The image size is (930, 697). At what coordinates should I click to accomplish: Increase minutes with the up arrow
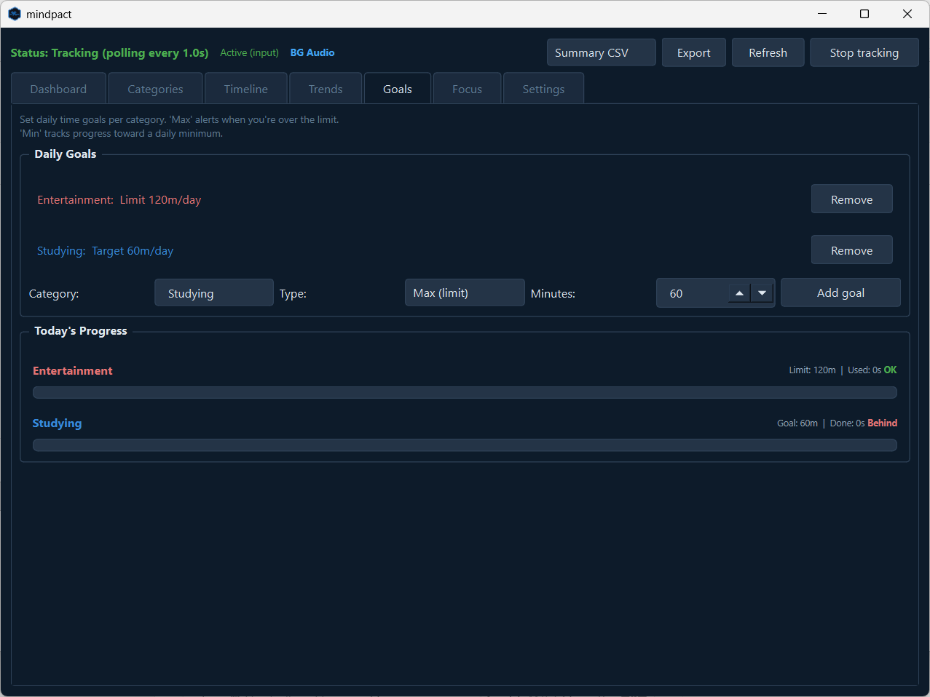[x=739, y=293]
